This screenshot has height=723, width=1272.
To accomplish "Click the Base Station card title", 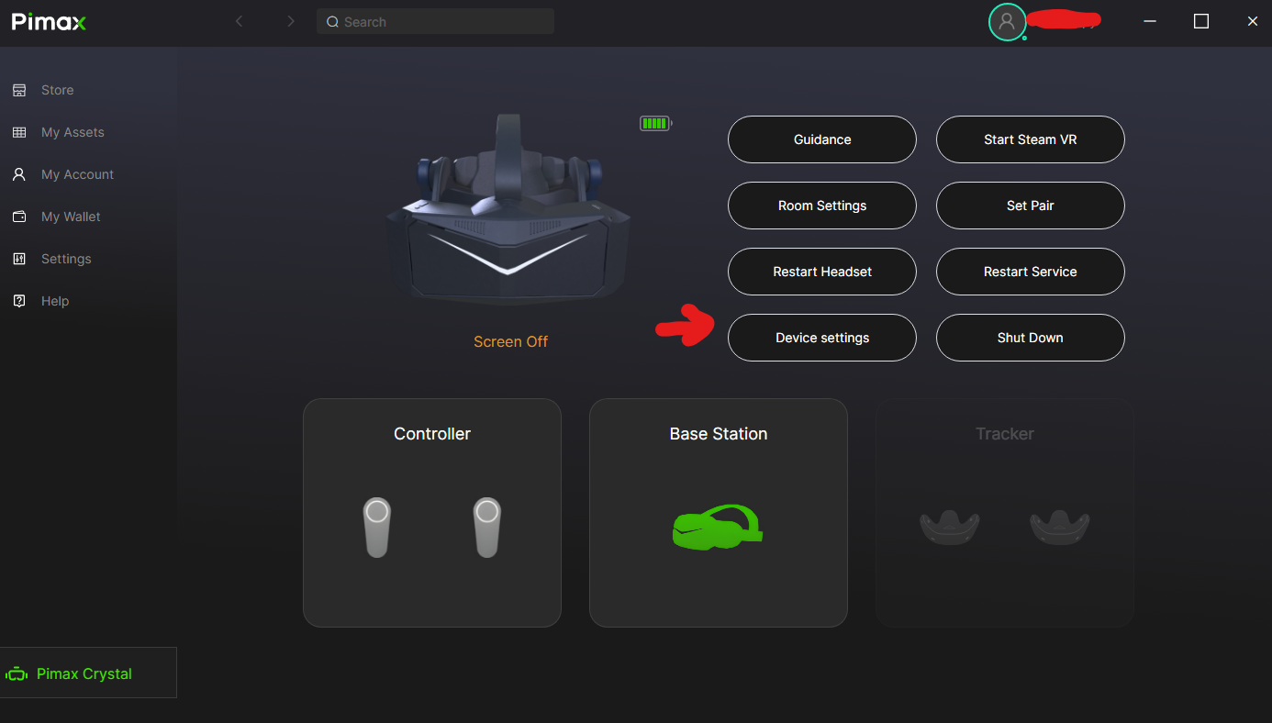I will (x=719, y=434).
